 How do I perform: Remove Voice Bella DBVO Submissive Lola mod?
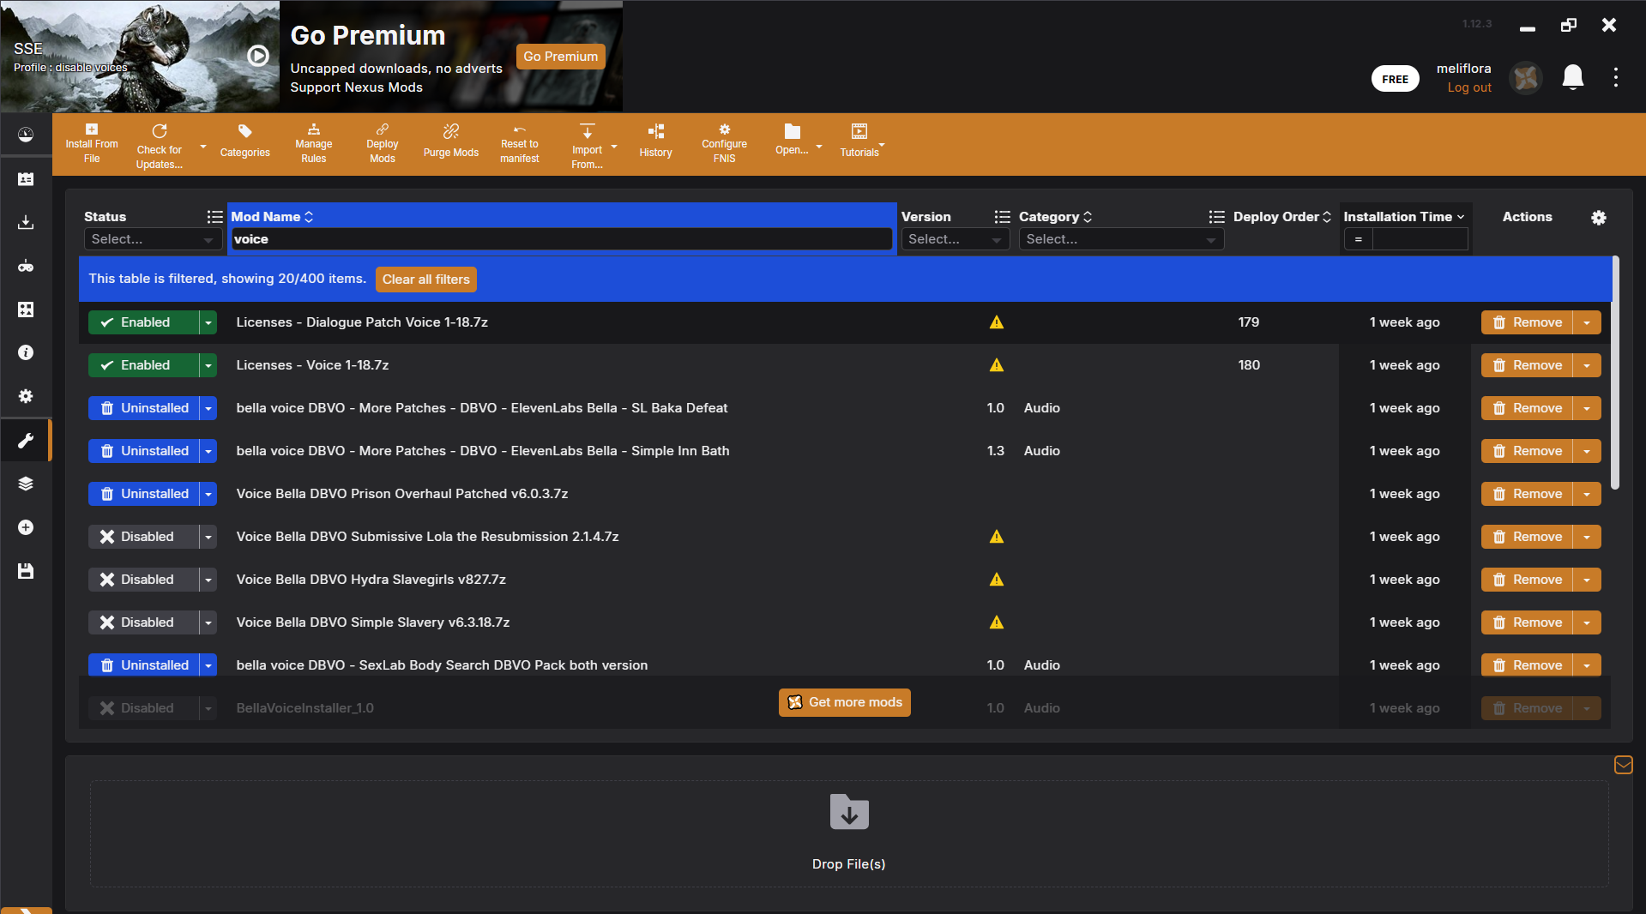pos(1528,537)
